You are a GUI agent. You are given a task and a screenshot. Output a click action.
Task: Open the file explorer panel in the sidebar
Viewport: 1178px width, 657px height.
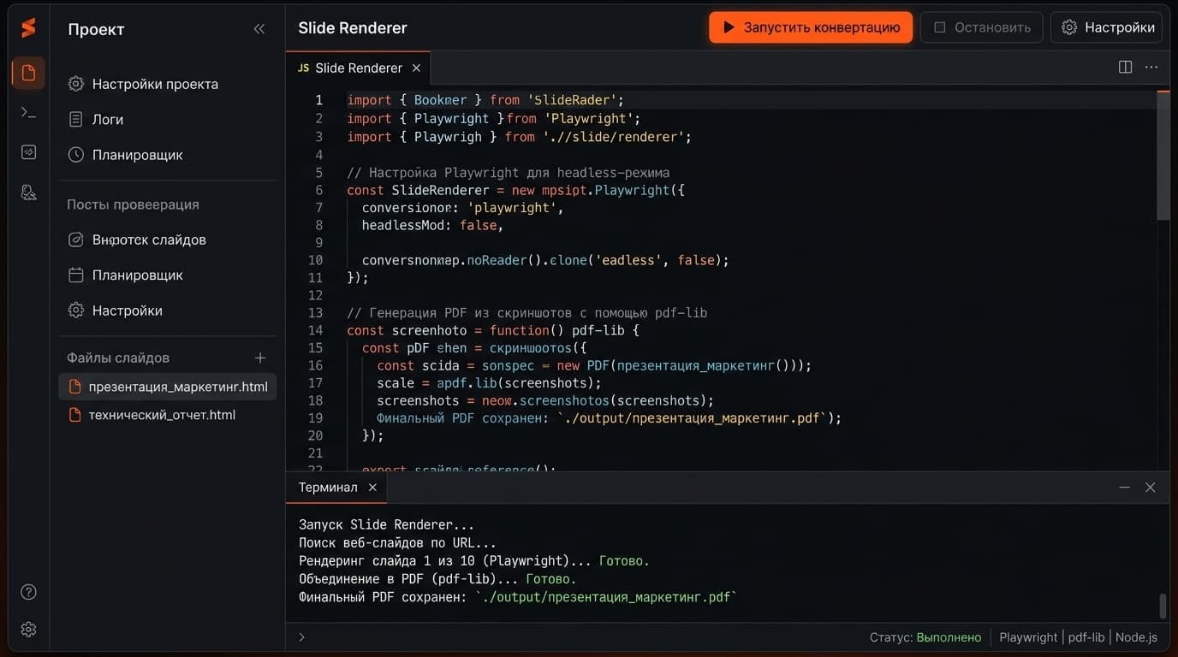coord(28,73)
